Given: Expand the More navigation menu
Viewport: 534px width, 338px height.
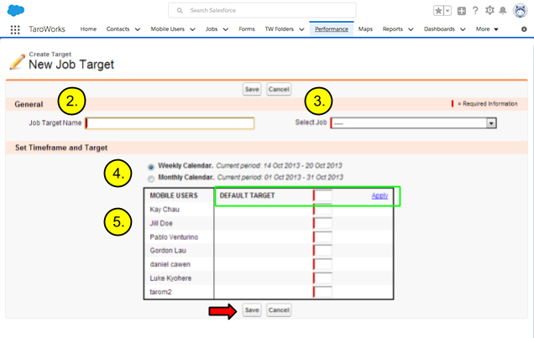Looking at the screenshot, I should pyautogui.click(x=487, y=29).
